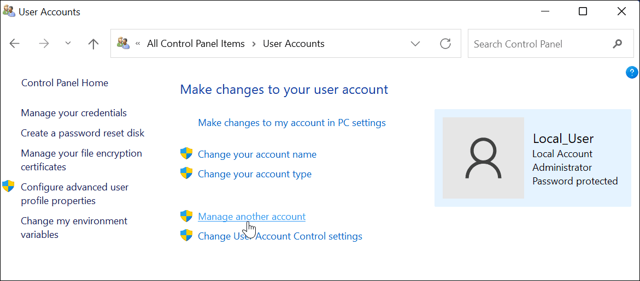Open Control Panel Home
This screenshot has width=640, height=281.
(x=64, y=83)
